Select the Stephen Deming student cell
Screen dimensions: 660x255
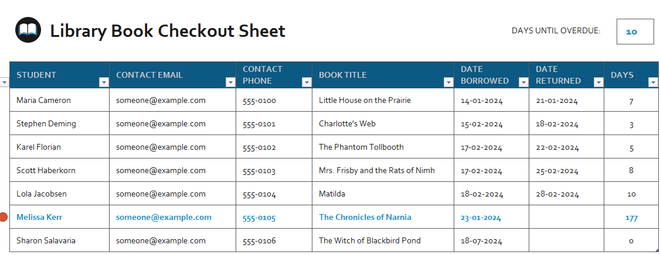pos(46,123)
